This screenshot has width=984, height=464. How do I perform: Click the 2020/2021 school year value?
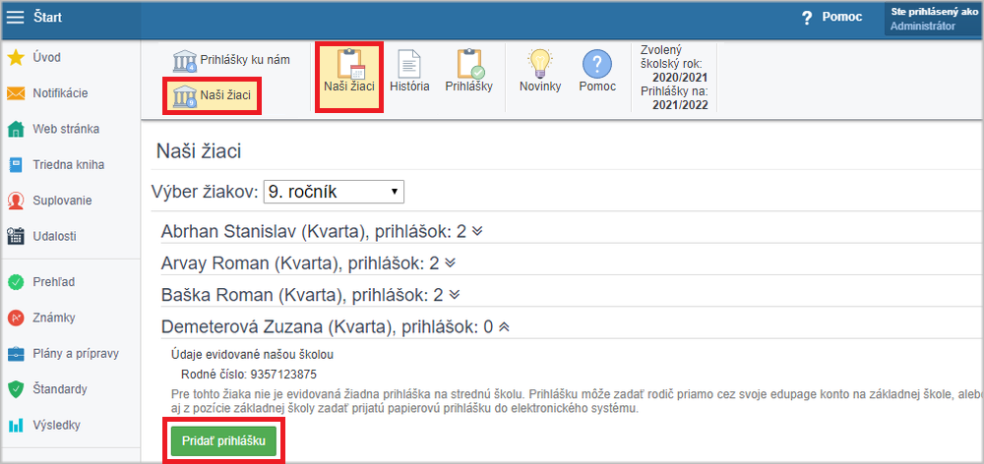tap(680, 78)
